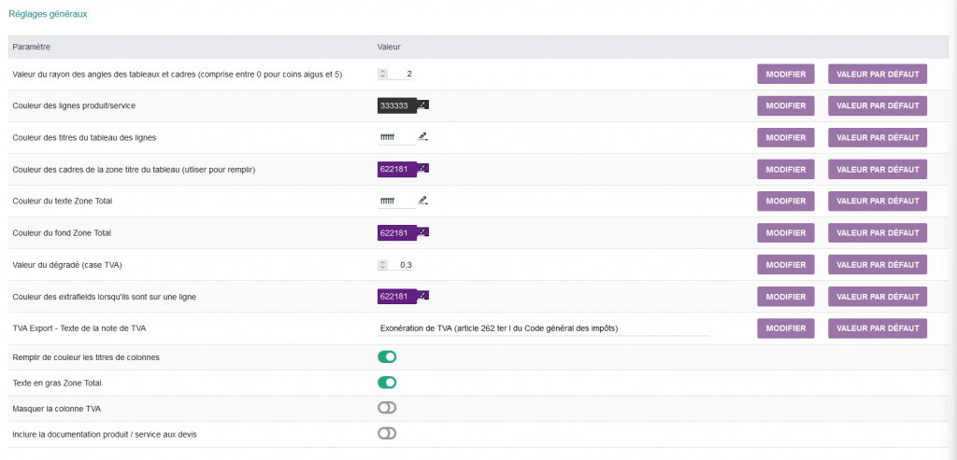Click pencil icon beside table titles color
The width and height of the screenshot is (957, 460).
pyautogui.click(x=422, y=137)
